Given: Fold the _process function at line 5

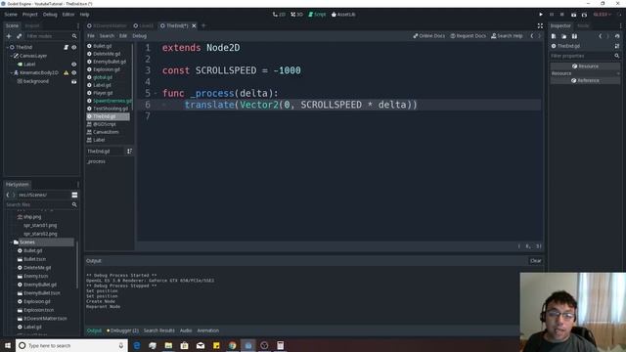Looking at the screenshot, I should click(x=156, y=94).
